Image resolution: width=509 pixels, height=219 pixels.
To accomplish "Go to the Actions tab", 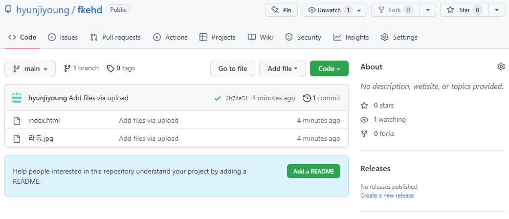I will coord(170,37).
